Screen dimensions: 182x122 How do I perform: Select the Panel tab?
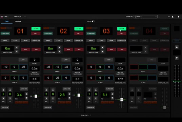7,21
